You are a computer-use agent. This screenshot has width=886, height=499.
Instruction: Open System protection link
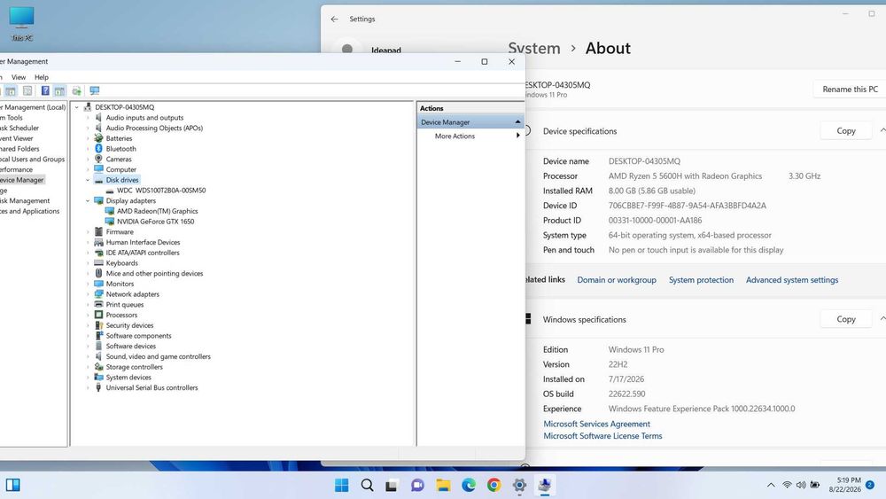pos(701,280)
